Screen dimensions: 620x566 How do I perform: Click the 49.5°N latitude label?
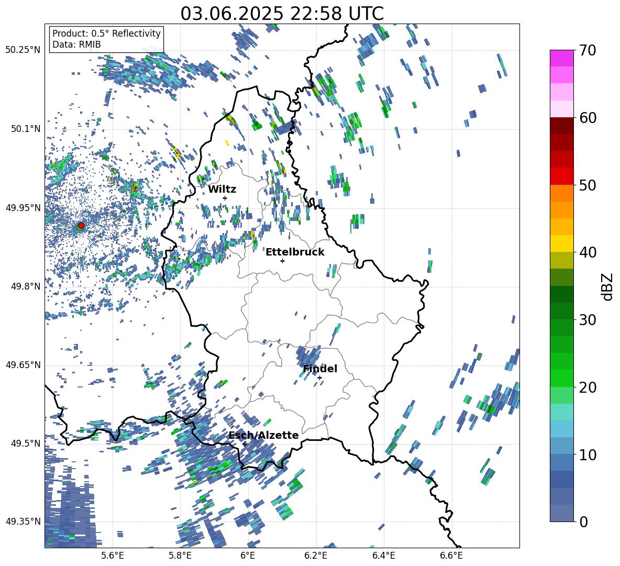point(25,443)
